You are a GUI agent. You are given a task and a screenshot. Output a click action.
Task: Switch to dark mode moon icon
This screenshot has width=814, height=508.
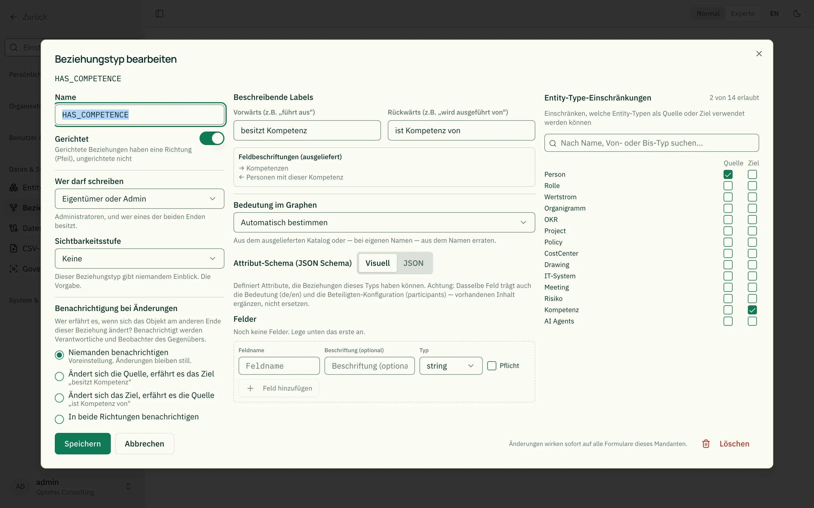pos(797,14)
